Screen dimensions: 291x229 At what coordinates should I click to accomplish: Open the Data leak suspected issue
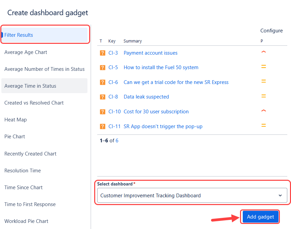coord(146,97)
